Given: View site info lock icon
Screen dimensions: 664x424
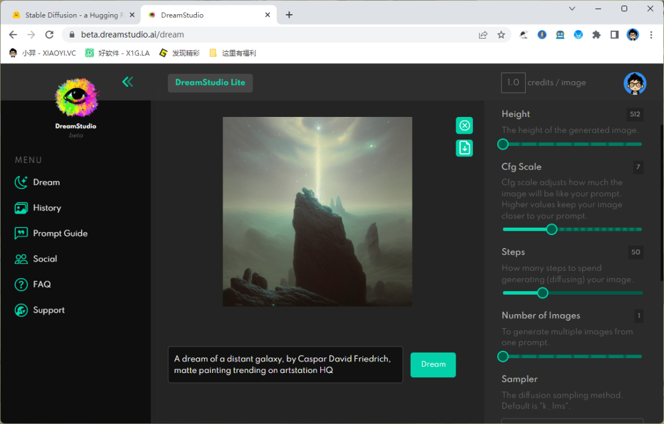Looking at the screenshot, I should (72, 34).
